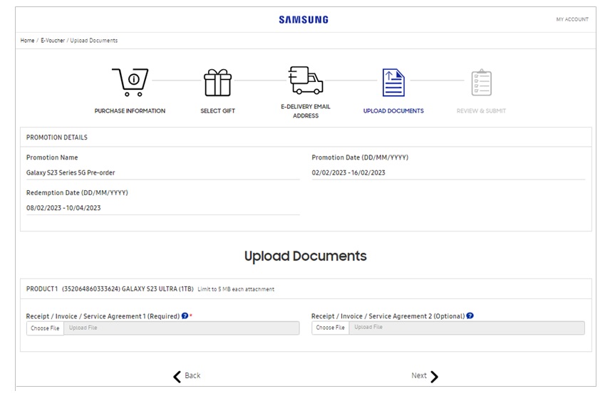Click the E-Delivery truck icon

[x=306, y=80]
